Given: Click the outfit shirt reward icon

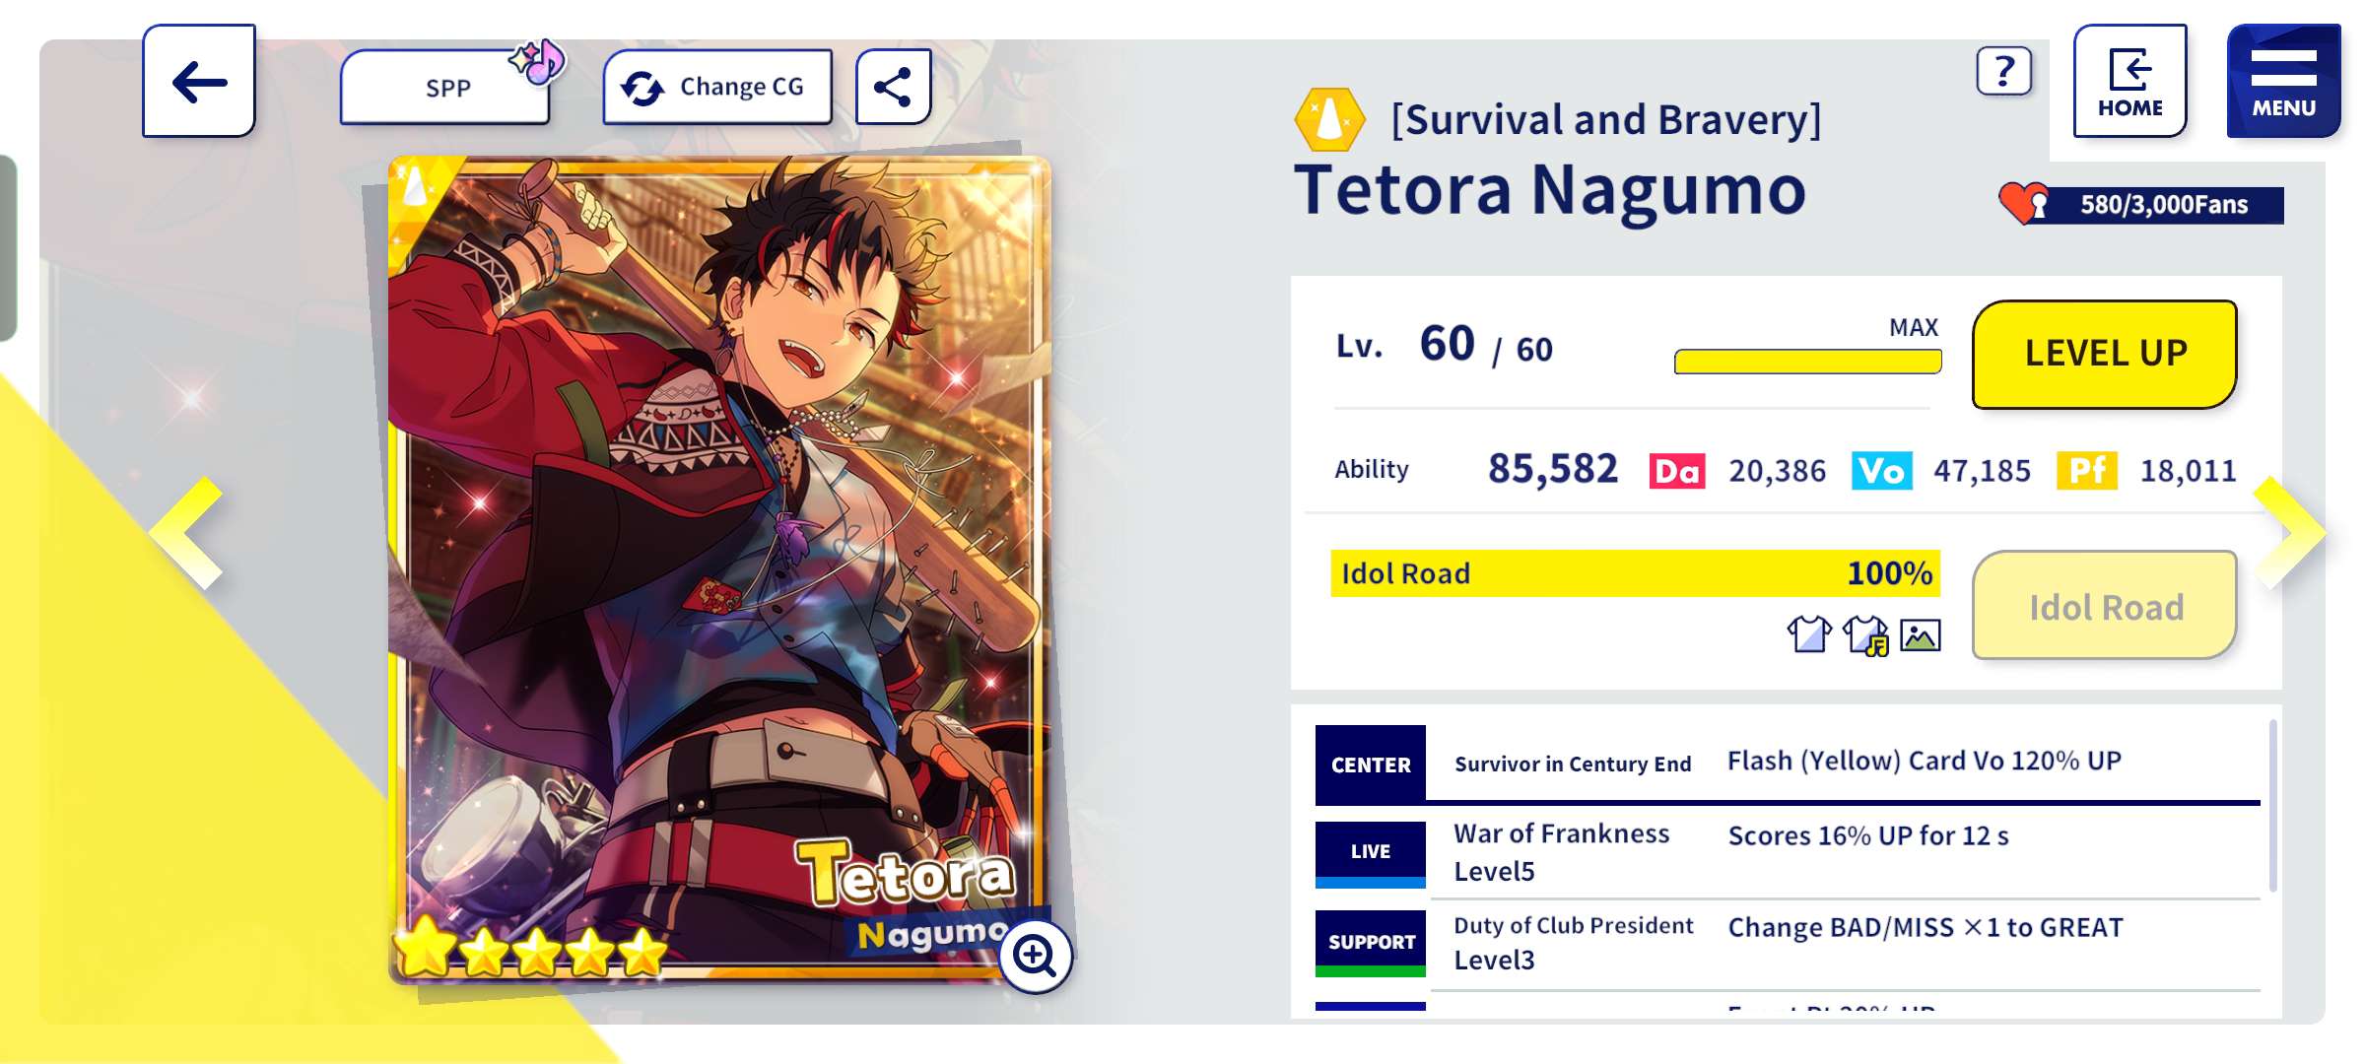Looking at the screenshot, I should tap(1808, 634).
